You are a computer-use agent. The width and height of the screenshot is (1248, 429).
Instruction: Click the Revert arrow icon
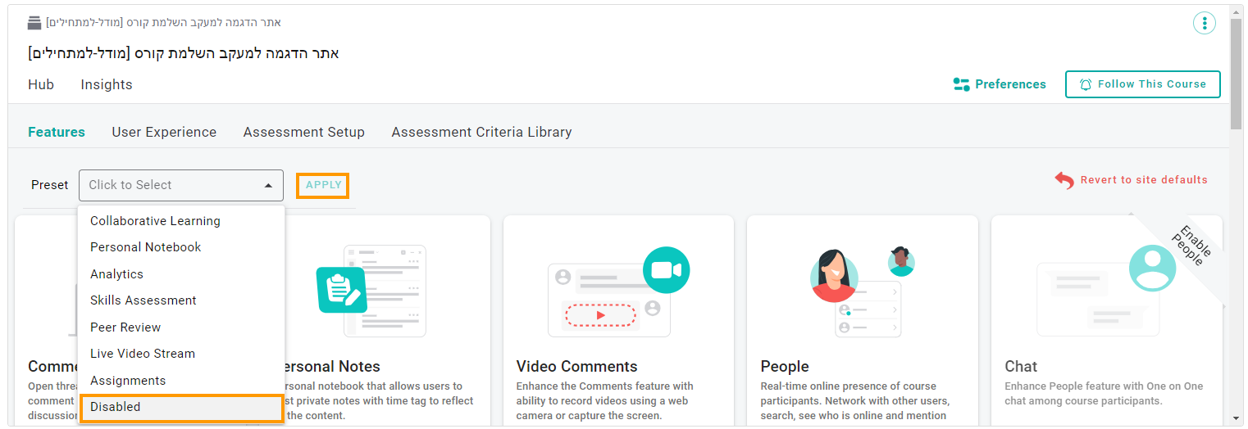point(1064,180)
